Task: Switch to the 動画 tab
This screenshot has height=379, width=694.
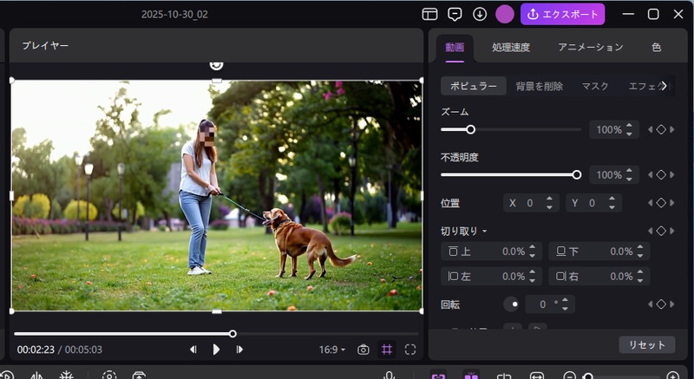Action: point(455,48)
